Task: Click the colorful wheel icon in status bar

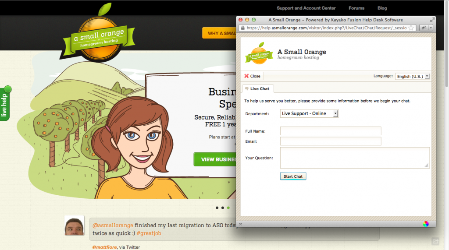Action: click(x=426, y=224)
